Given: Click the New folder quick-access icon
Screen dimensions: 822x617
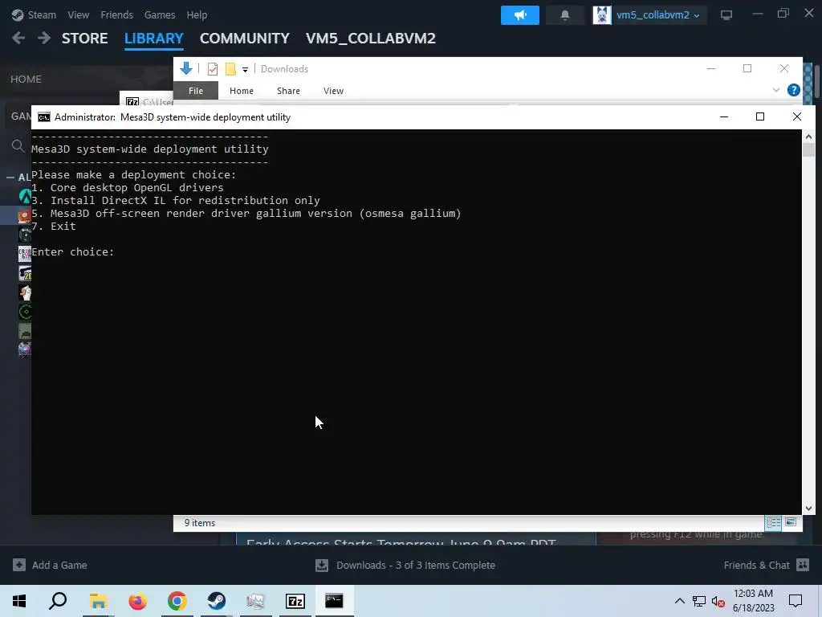Looking at the screenshot, I should tap(230, 69).
